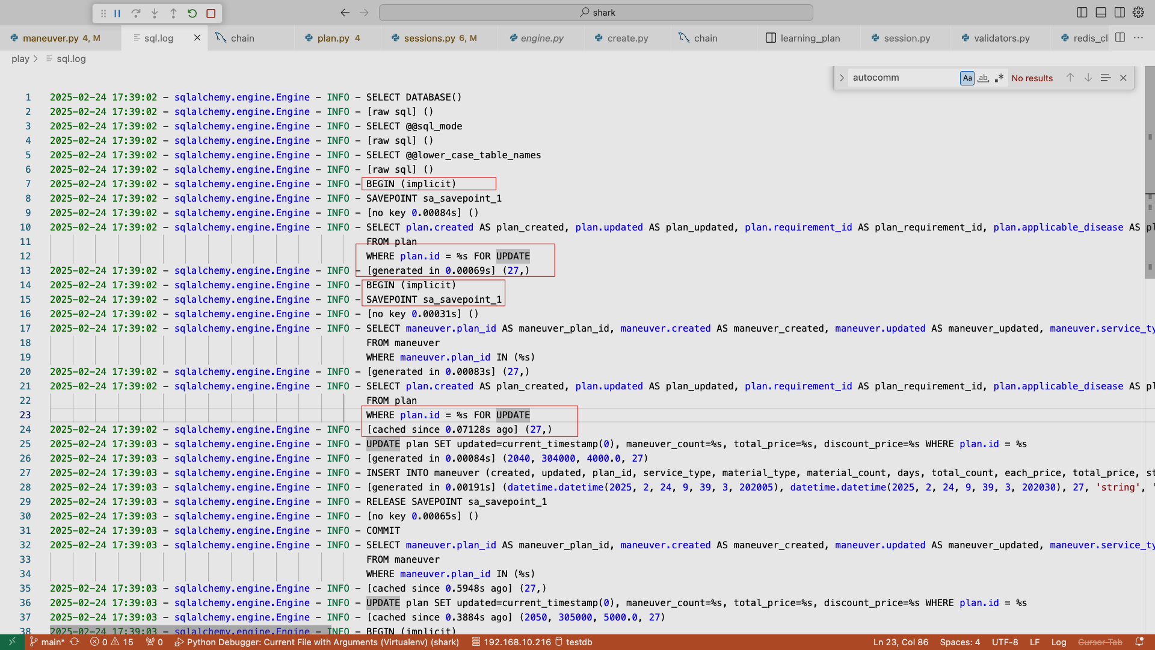Click 'RELEASE SAVEPOINT sa_savepoint_1' on line 29
Screen dimensions: 1155x650
(x=457, y=501)
